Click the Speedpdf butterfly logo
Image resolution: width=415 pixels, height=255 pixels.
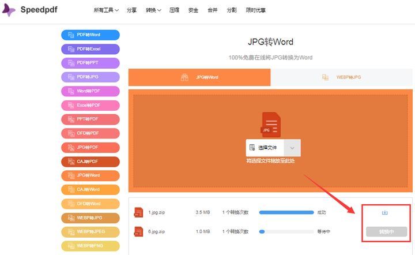(x=9, y=10)
